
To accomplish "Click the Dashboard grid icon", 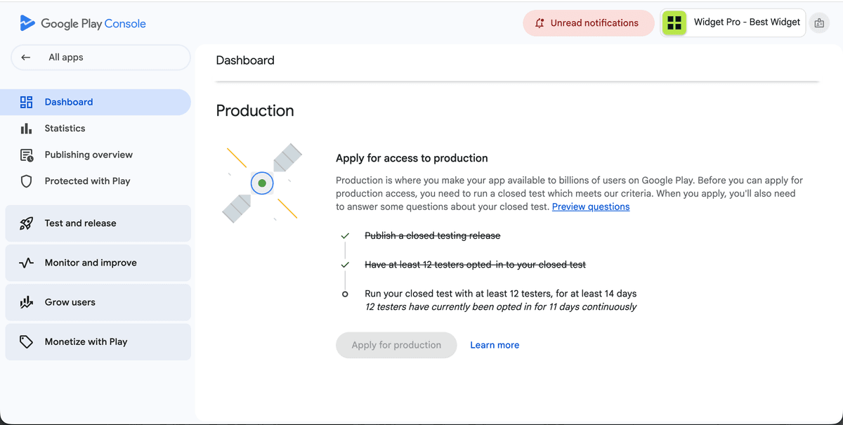I will coord(27,102).
